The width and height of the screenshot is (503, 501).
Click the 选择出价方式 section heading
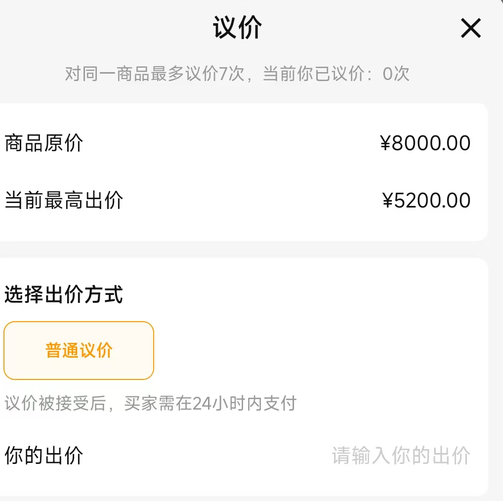point(64,295)
